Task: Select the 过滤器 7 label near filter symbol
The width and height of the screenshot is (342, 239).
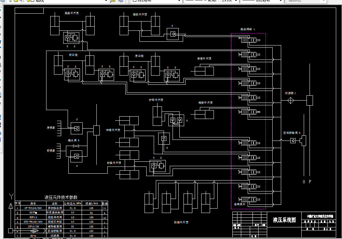Action: 290,93
